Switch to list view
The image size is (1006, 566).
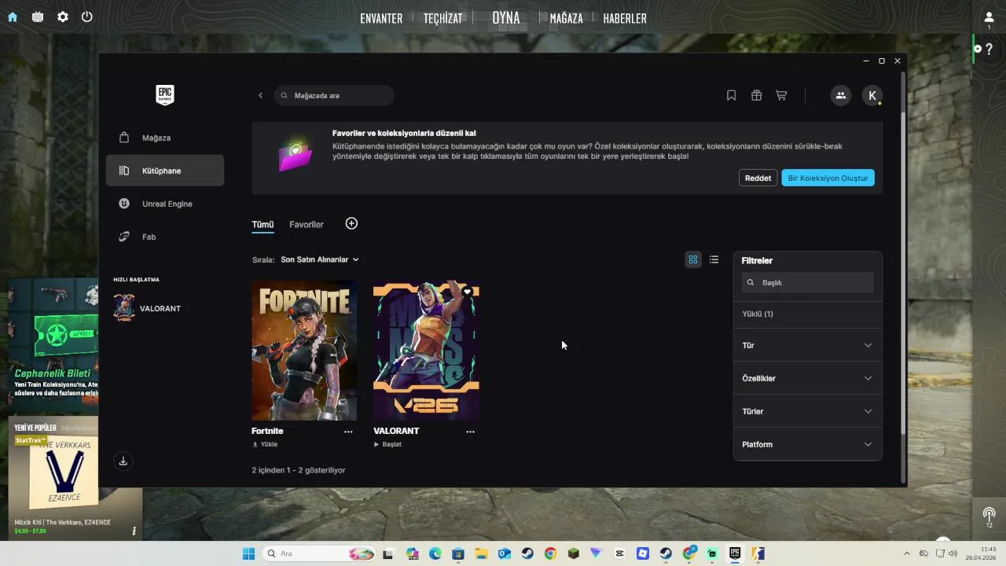[x=714, y=259]
